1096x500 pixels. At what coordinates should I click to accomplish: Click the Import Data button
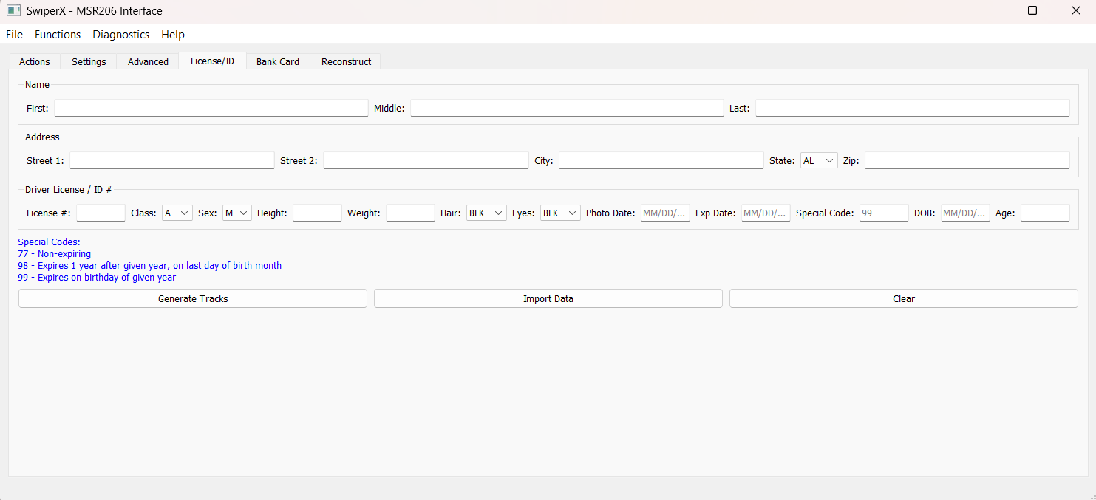click(x=548, y=298)
